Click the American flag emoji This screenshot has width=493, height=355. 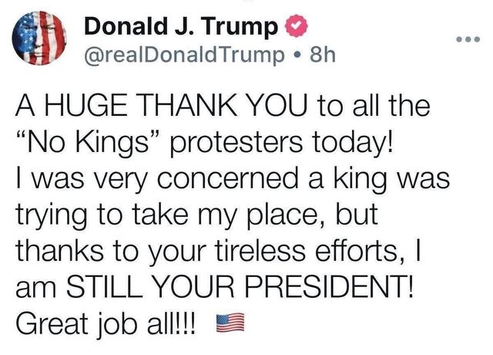[227, 320]
